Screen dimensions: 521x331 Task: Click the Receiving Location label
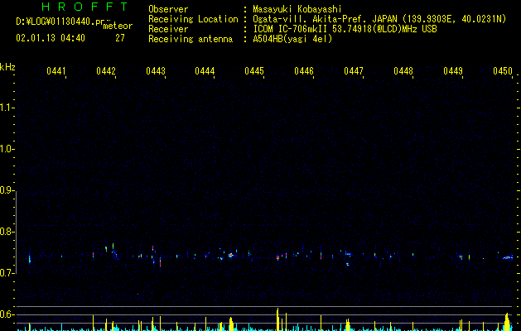pos(193,19)
